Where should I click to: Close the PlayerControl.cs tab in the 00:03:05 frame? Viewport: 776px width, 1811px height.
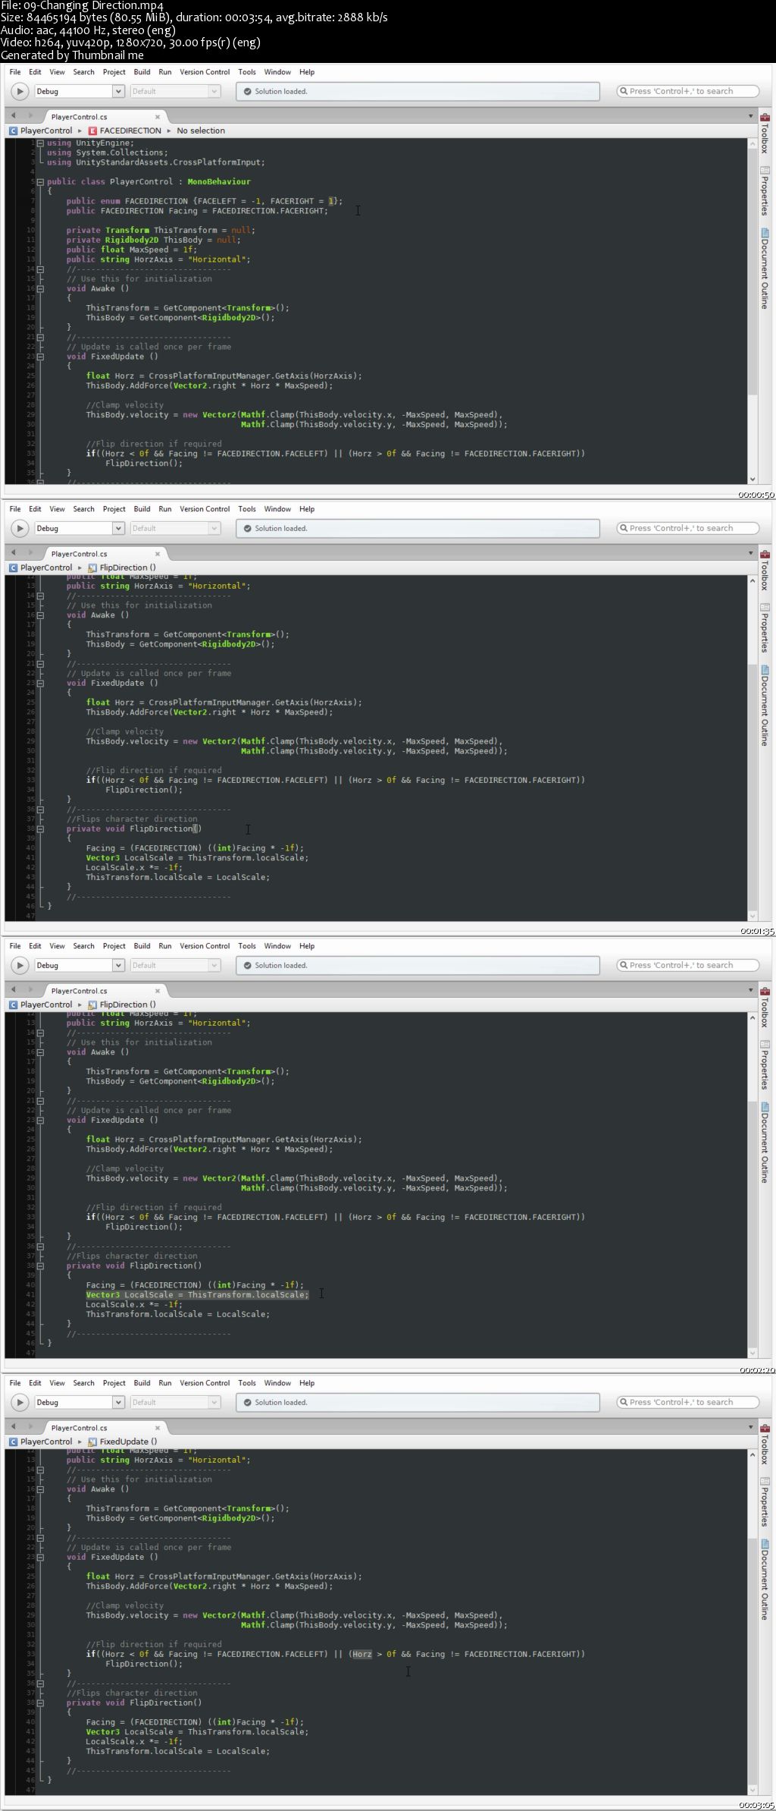158,1428
